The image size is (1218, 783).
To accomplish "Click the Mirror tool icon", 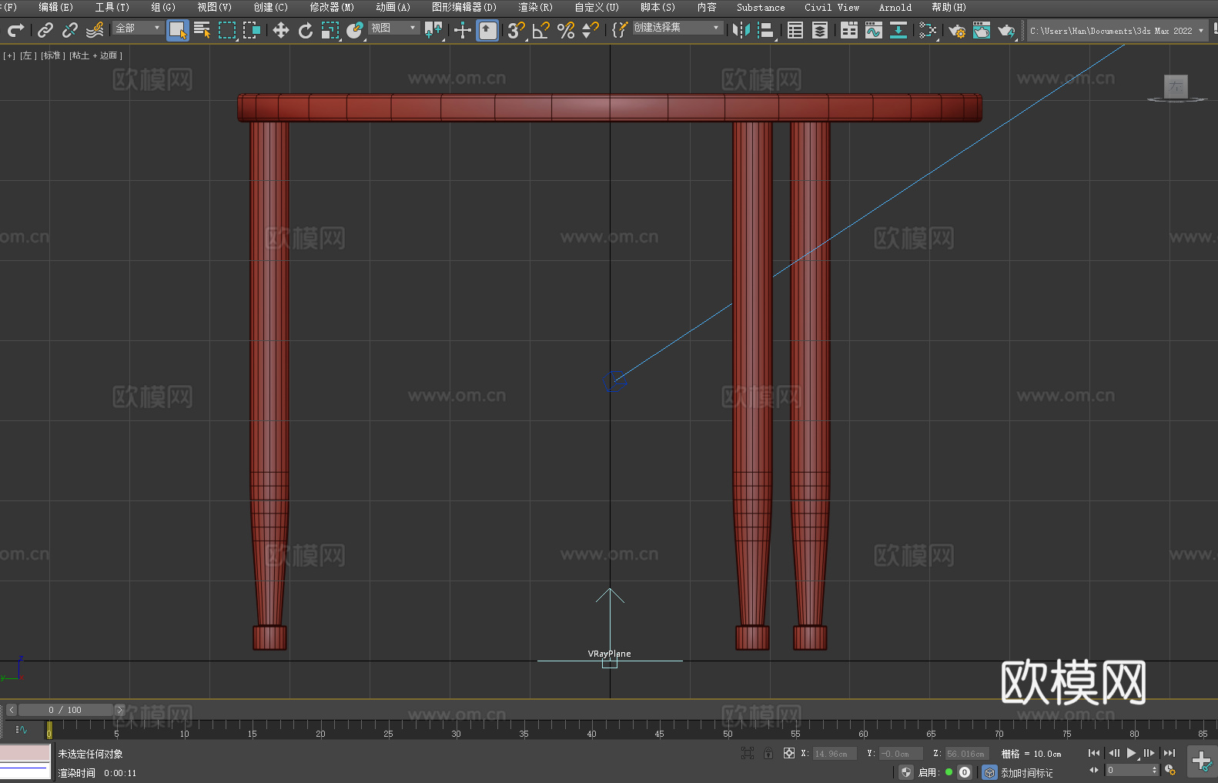I will (x=741, y=30).
